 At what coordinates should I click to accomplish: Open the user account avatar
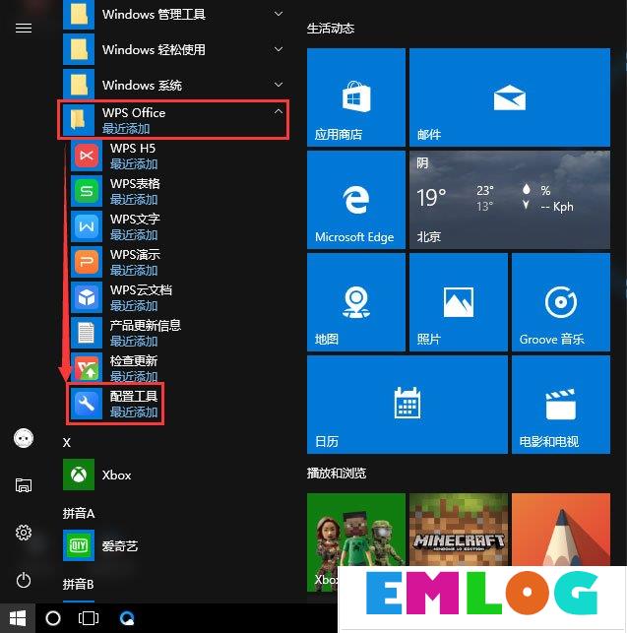[x=24, y=438]
